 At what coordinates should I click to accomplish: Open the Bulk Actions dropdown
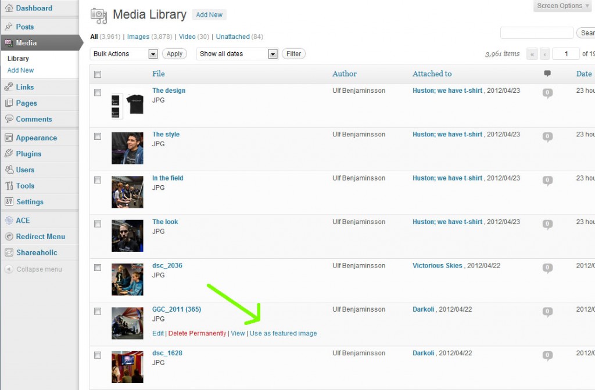pos(125,54)
